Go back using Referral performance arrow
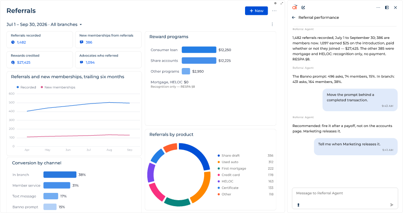The width and height of the screenshot is (403, 213). tap(294, 18)
